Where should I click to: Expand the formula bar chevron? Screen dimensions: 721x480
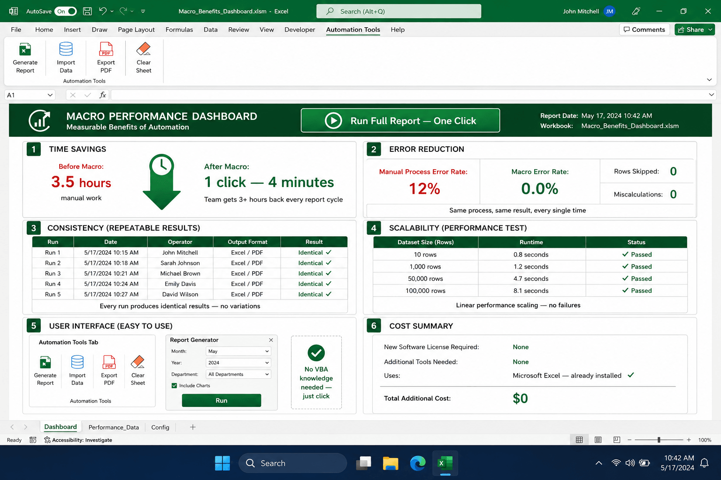pos(712,95)
